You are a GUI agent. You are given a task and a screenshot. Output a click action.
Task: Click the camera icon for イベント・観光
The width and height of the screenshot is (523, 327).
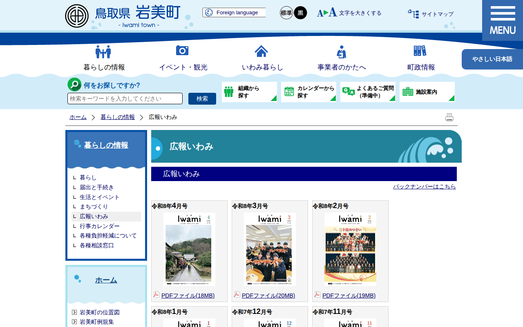click(x=182, y=50)
